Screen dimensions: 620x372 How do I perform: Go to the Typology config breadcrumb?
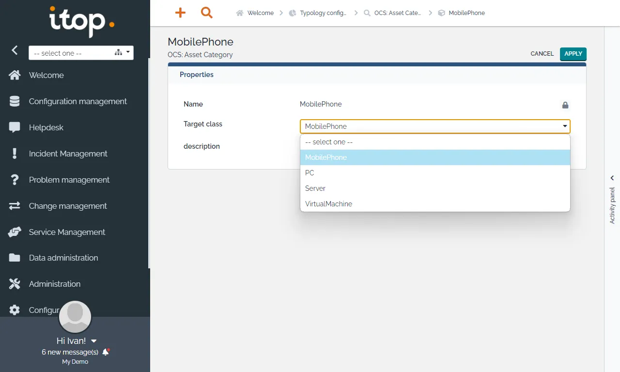point(323,13)
